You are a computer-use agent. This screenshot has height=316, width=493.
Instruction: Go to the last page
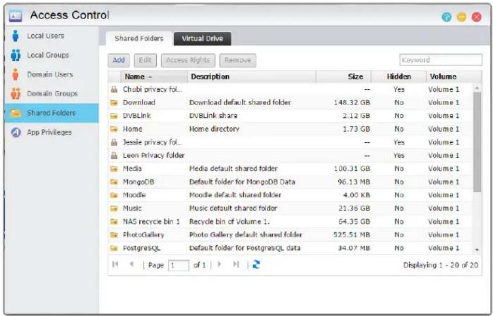click(236, 265)
